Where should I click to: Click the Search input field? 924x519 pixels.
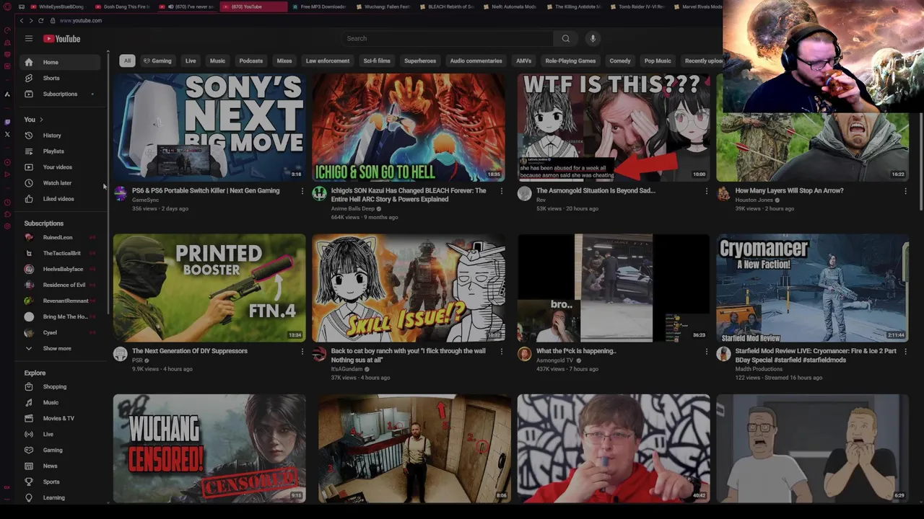[448, 38]
